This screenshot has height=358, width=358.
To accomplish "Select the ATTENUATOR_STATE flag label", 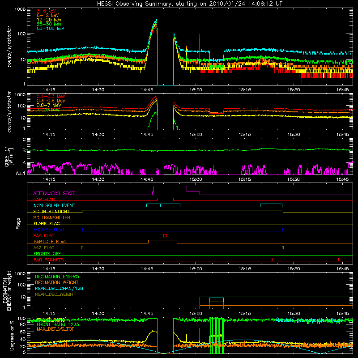I will [54, 193].
